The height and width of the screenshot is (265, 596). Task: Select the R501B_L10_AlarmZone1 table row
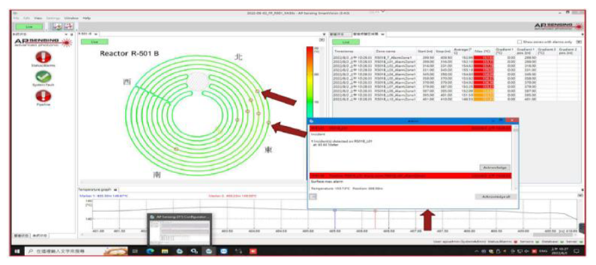[456, 99]
